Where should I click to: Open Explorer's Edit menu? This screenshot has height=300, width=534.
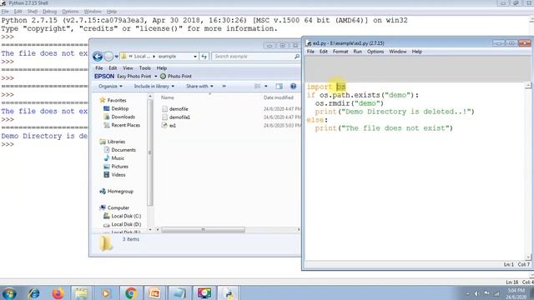(x=113, y=68)
